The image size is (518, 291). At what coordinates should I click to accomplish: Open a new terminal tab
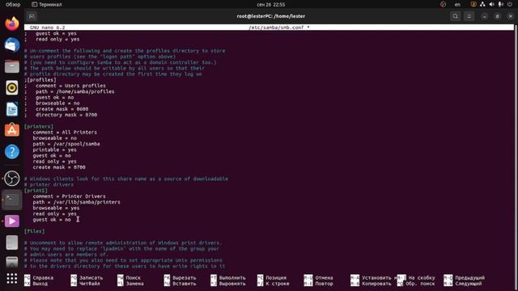pyautogui.click(x=32, y=16)
